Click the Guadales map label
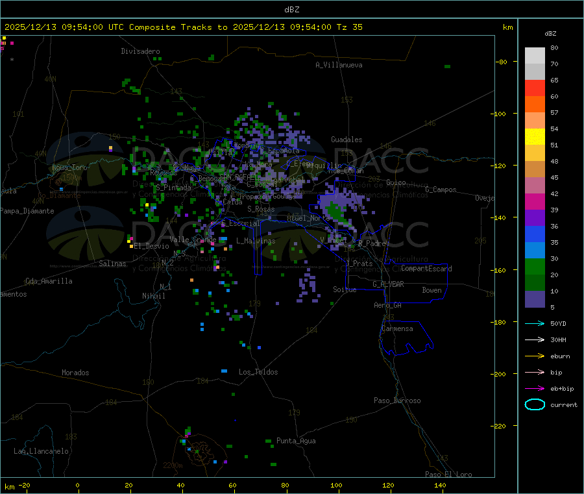The image size is (584, 494). pos(347,140)
